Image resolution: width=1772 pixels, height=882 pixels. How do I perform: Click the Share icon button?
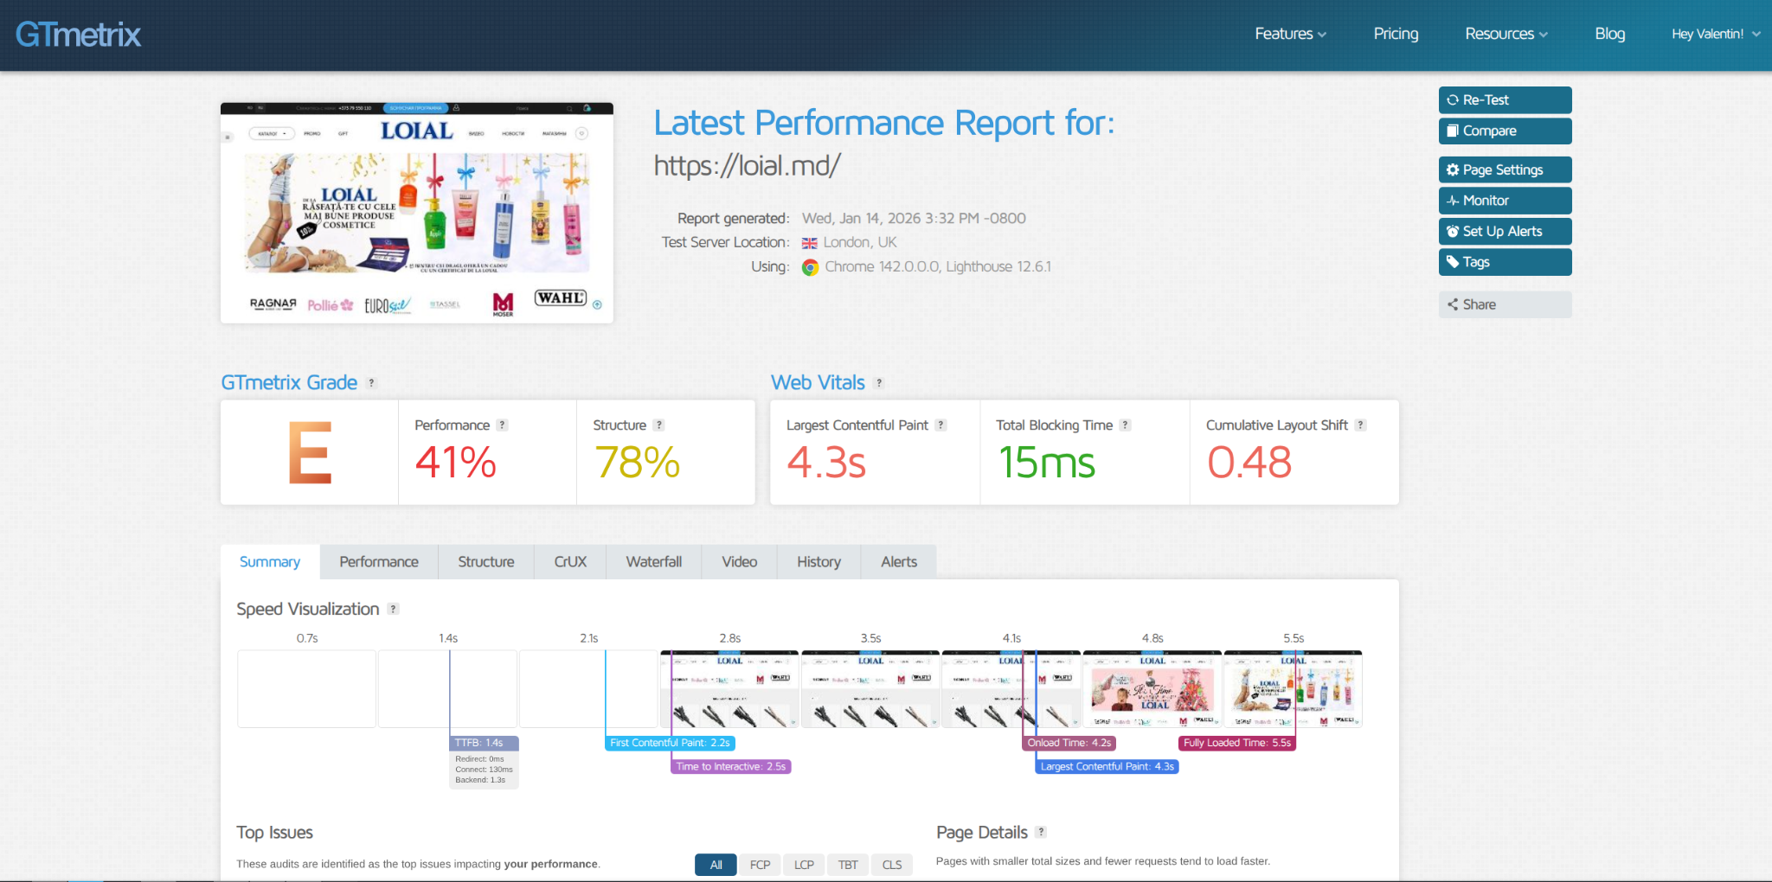point(1505,304)
